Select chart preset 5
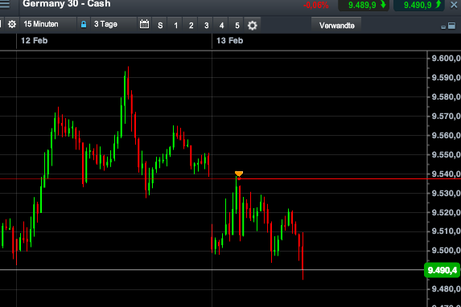The height and width of the screenshot is (307, 461). [237, 25]
